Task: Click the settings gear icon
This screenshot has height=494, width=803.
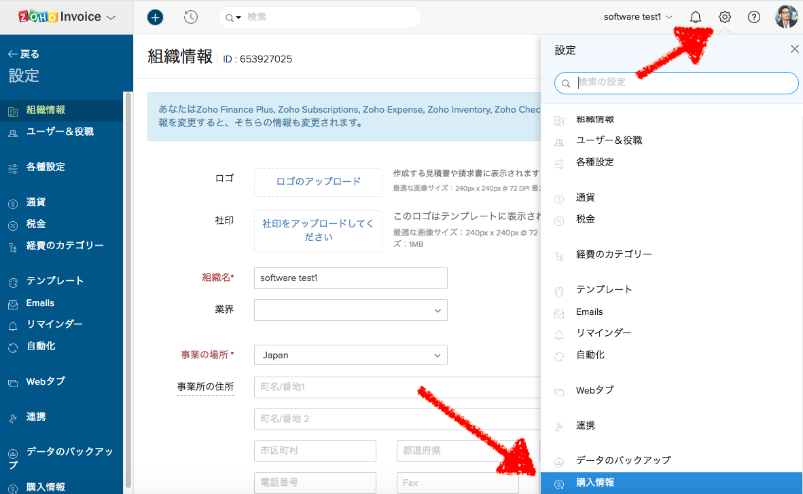Action: (724, 17)
